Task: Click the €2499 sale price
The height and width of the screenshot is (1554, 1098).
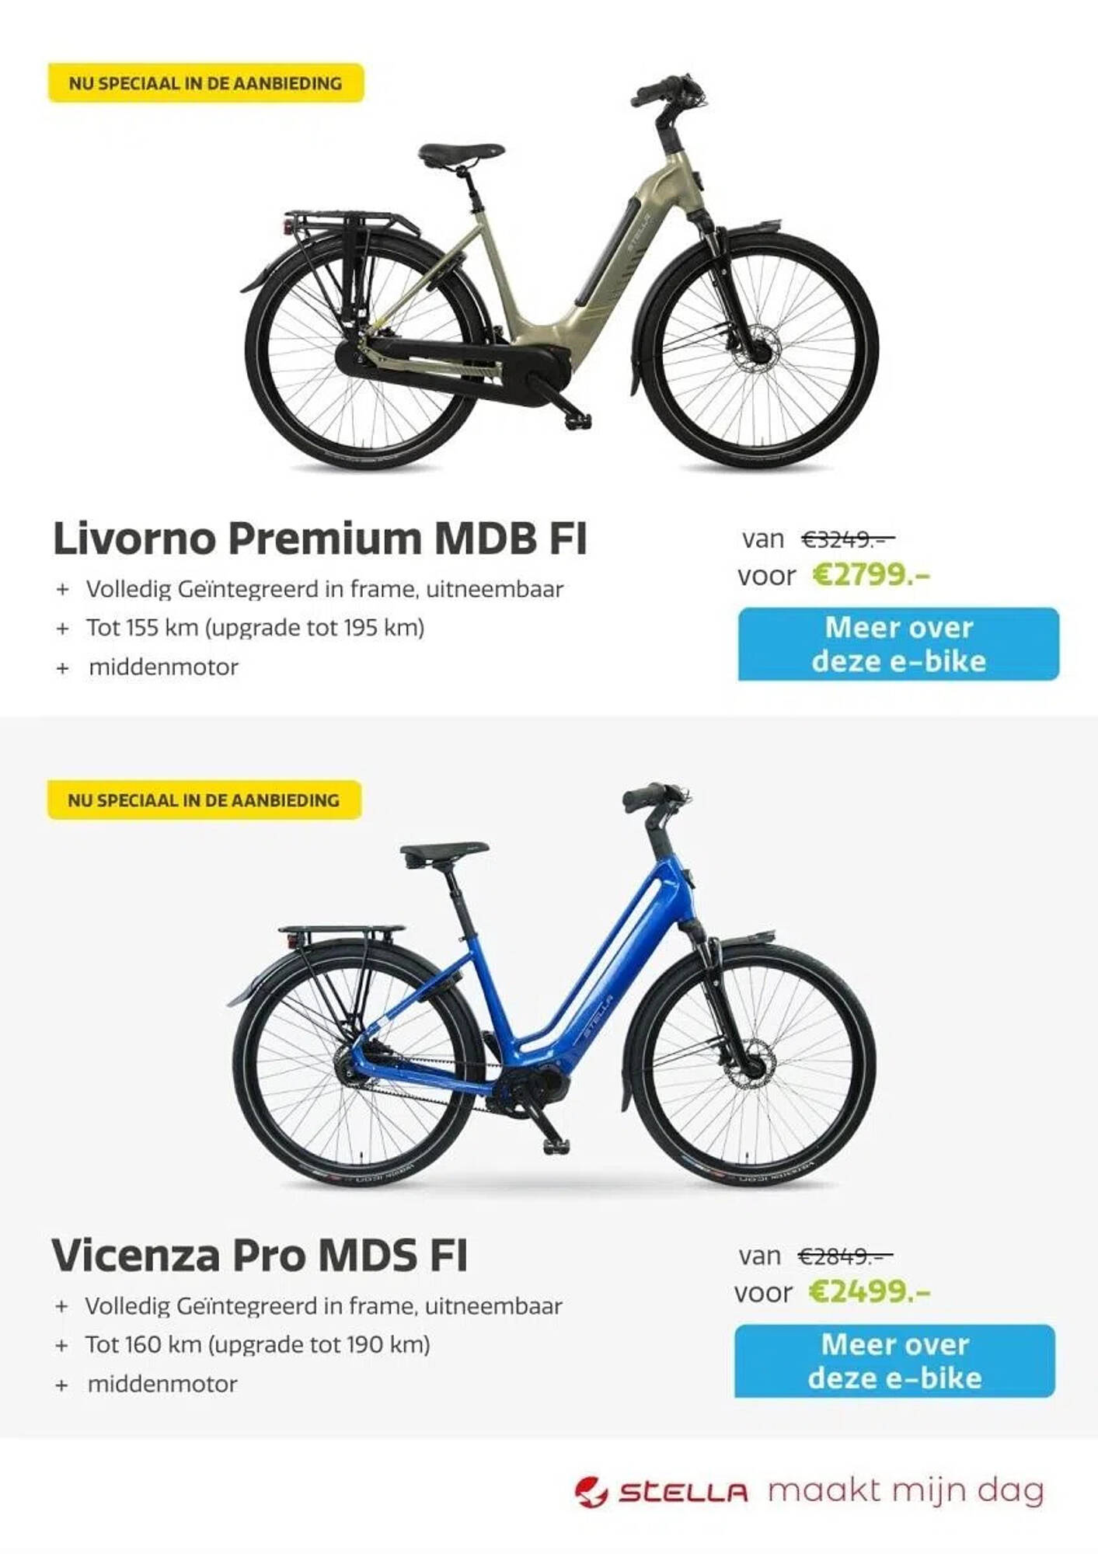Action: pyautogui.click(x=869, y=1291)
